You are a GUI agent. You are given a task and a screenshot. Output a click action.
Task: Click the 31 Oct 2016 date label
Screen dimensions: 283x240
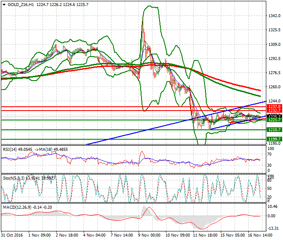point(12,235)
